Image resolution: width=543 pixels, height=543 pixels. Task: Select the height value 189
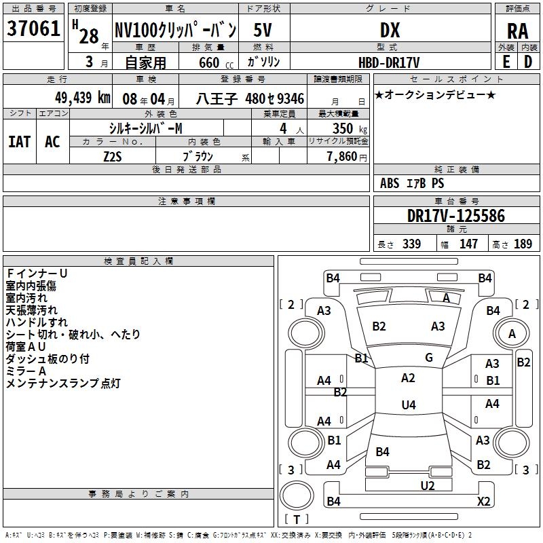coord(523,244)
